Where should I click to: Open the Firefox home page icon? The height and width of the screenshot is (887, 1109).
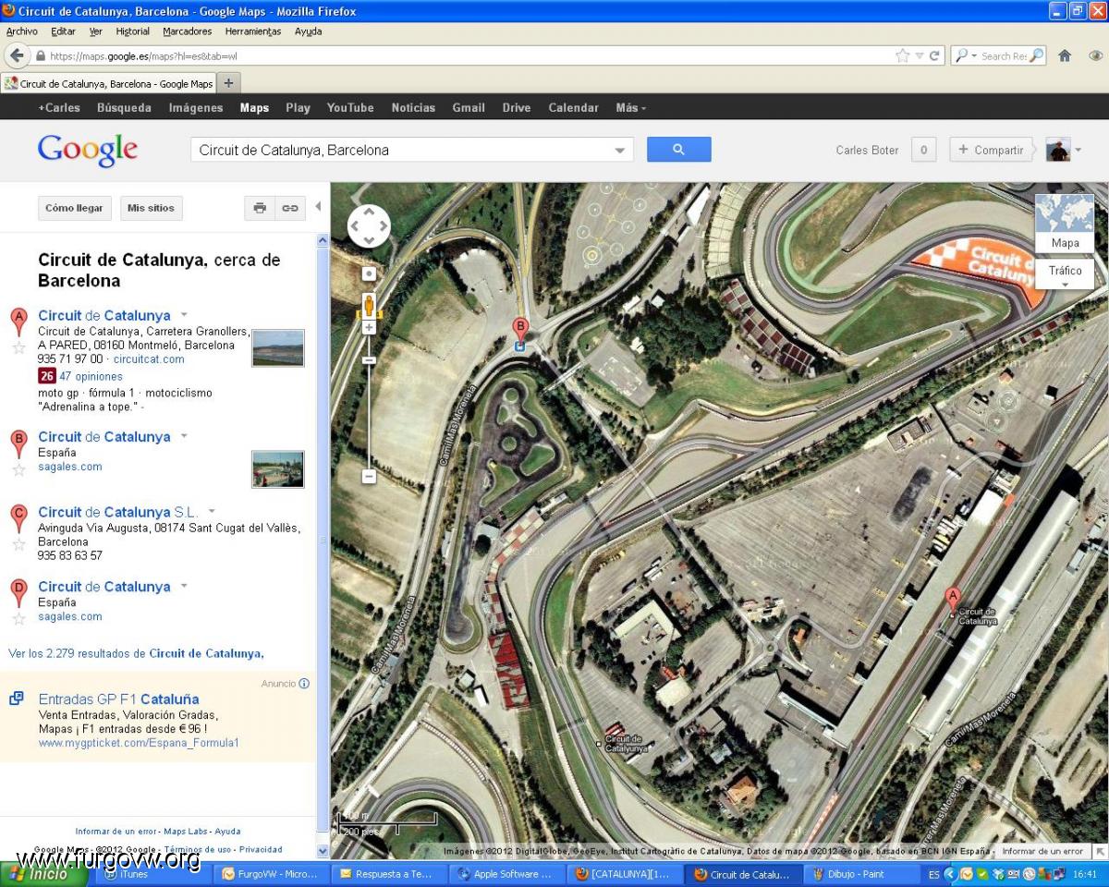point(1065,55)
